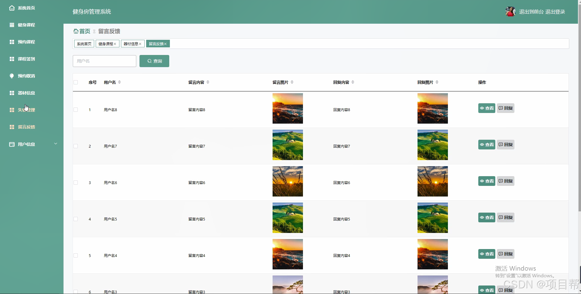
Task: Click 回复 for 用户名8
Action: [506, 108]
